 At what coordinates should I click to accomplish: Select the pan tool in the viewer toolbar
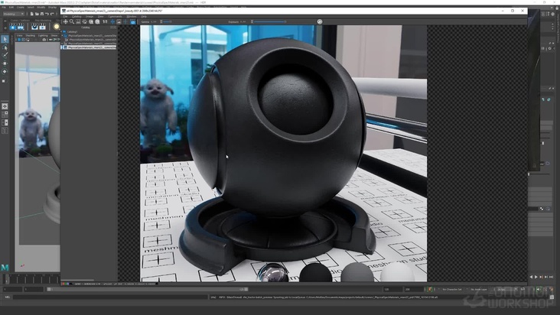point(66,21)
